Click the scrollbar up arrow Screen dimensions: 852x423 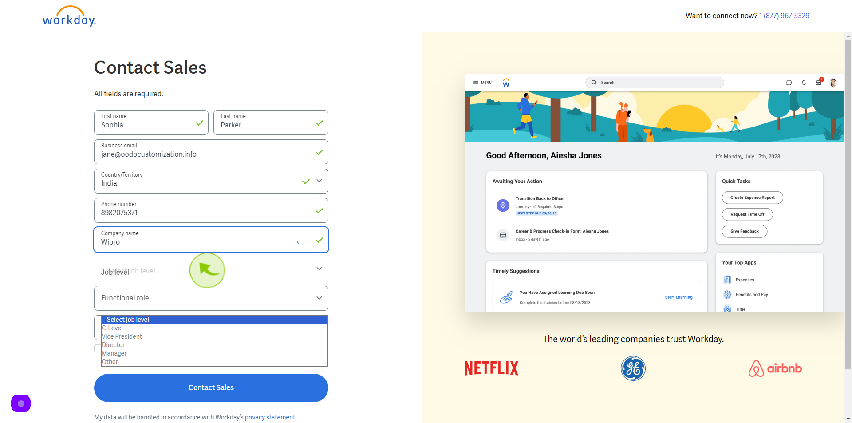point(848,36)
